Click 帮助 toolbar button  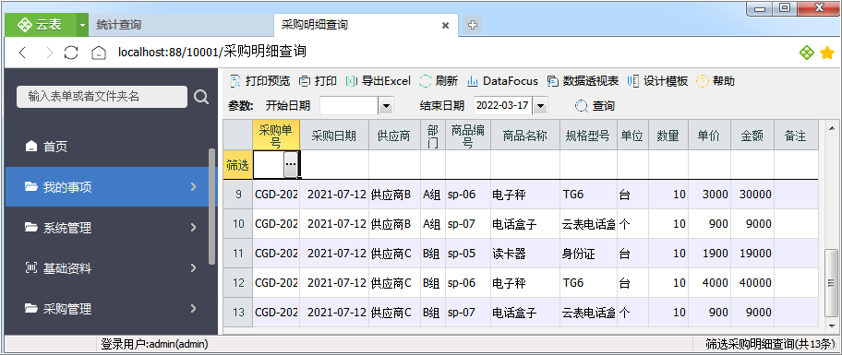click(716, 81)
